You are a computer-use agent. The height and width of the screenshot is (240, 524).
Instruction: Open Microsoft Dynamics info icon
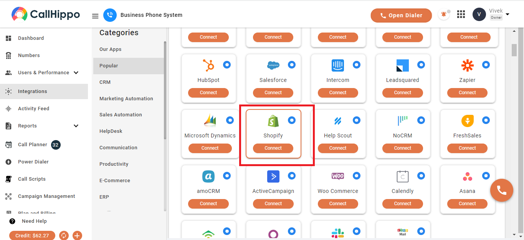click(230, 121)
